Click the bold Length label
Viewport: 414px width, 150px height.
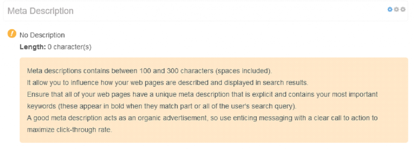pyautogui.click(x=33, y=47)
